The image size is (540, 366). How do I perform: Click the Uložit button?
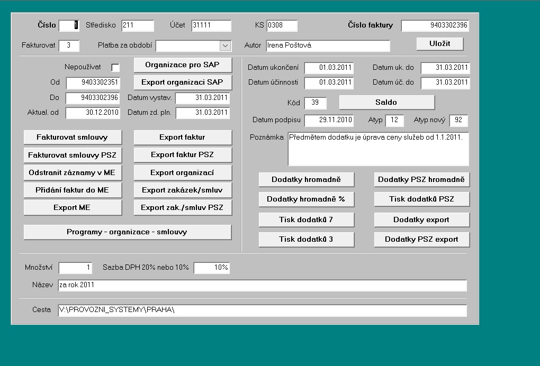pos(440,44)
